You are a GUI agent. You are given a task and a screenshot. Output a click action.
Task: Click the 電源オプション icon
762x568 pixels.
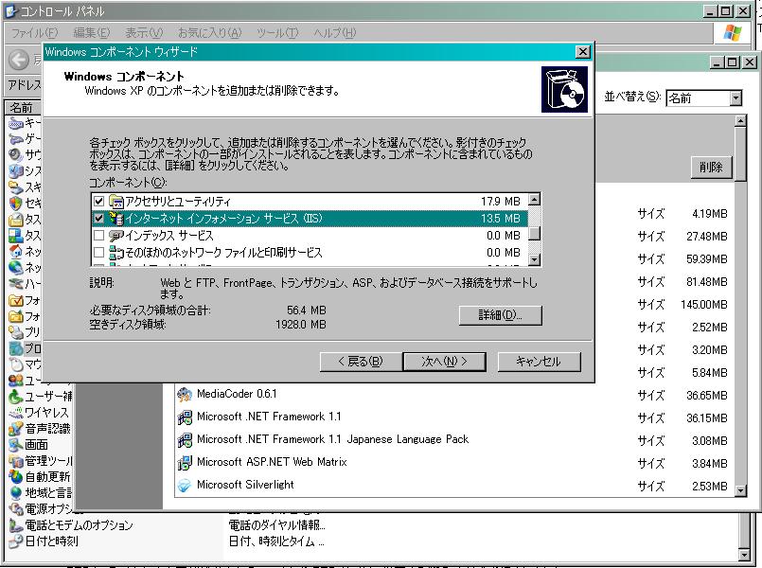click(15, 508)
